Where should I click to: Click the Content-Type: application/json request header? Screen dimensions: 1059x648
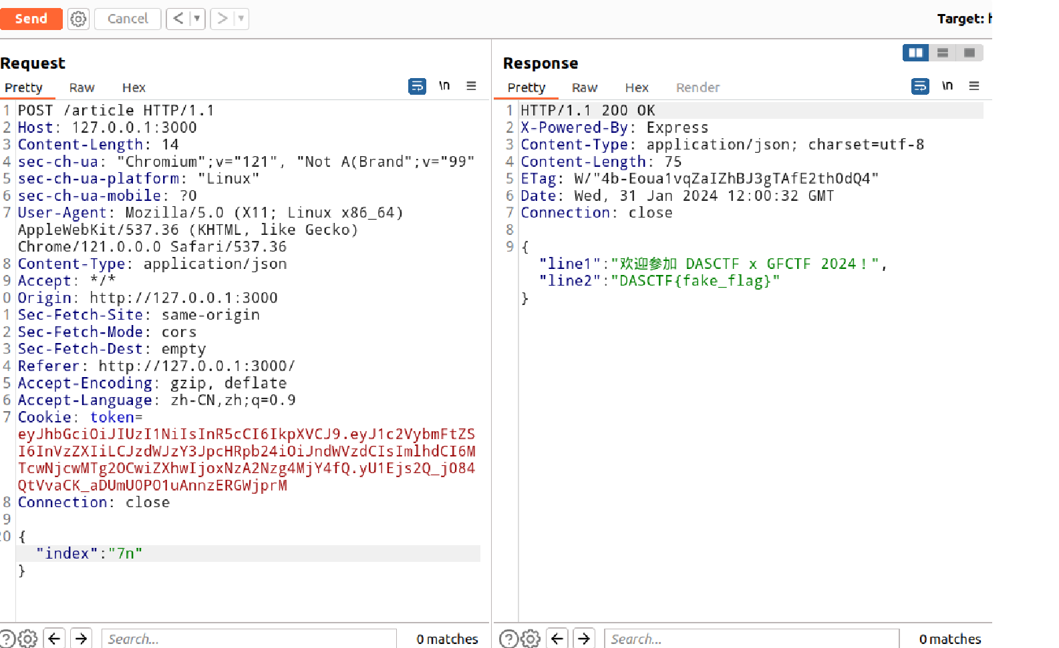(x=152, y=264)
